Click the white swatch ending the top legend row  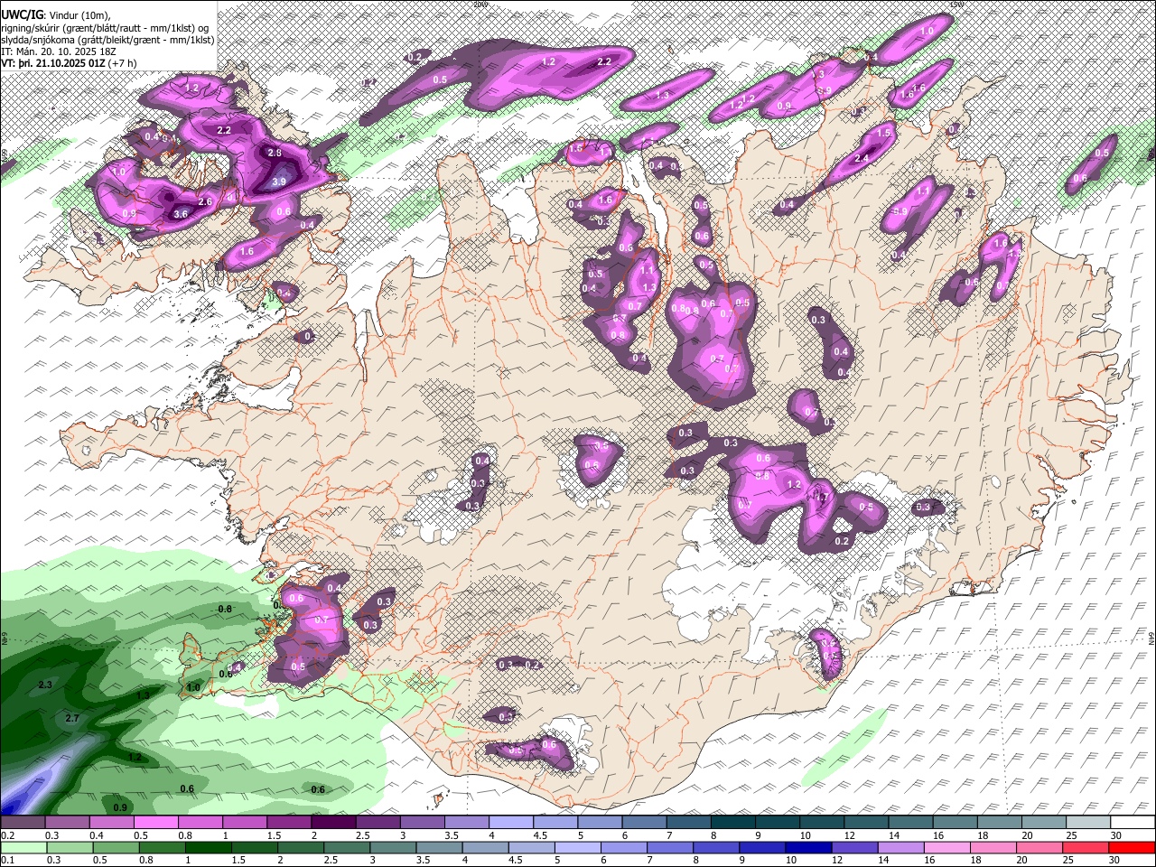1132,823
